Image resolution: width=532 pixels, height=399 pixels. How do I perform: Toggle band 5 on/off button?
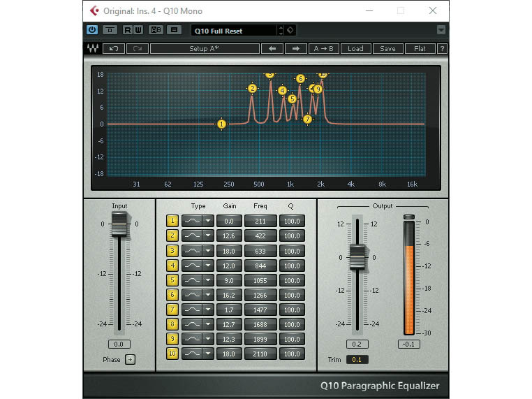[x=172, y=280]
